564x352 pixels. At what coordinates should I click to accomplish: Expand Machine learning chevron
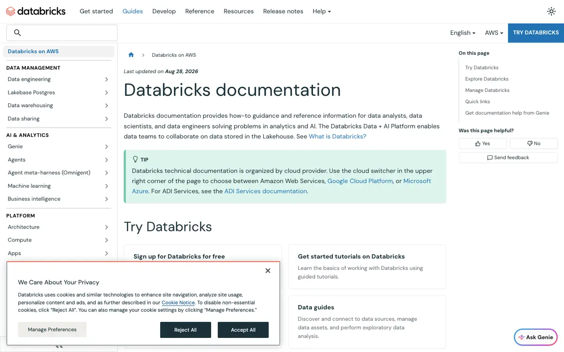coord(107,186)
